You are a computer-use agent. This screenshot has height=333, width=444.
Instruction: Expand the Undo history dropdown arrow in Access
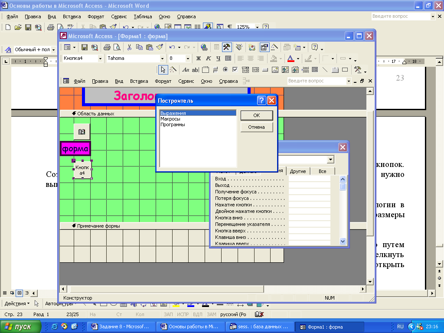click(x=179, y=48)
